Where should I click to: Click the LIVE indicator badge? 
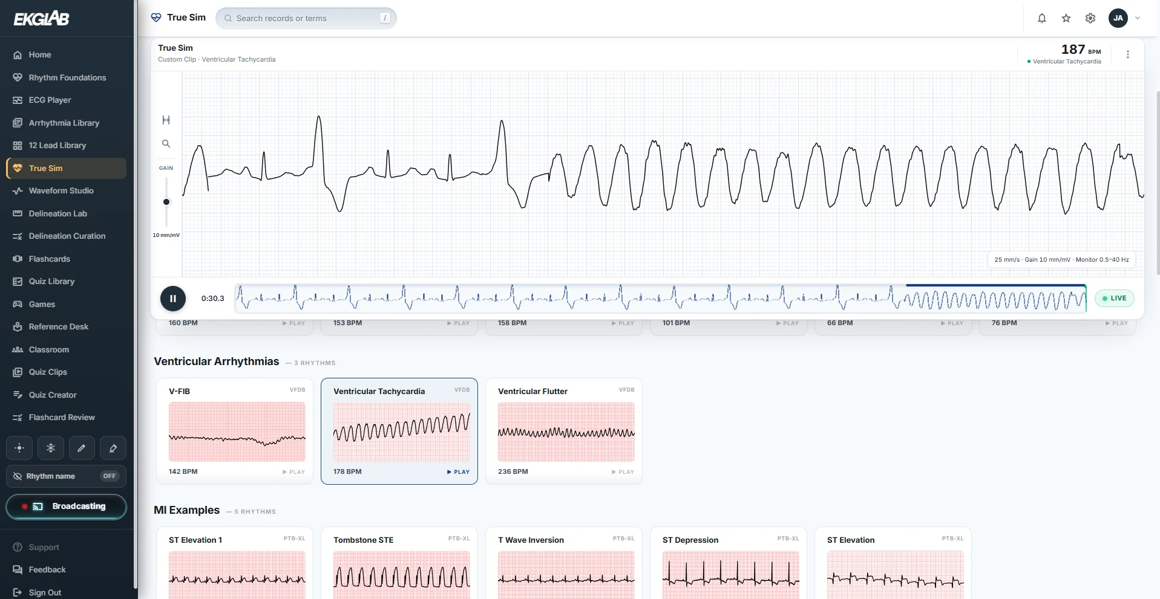point(1115,298)
